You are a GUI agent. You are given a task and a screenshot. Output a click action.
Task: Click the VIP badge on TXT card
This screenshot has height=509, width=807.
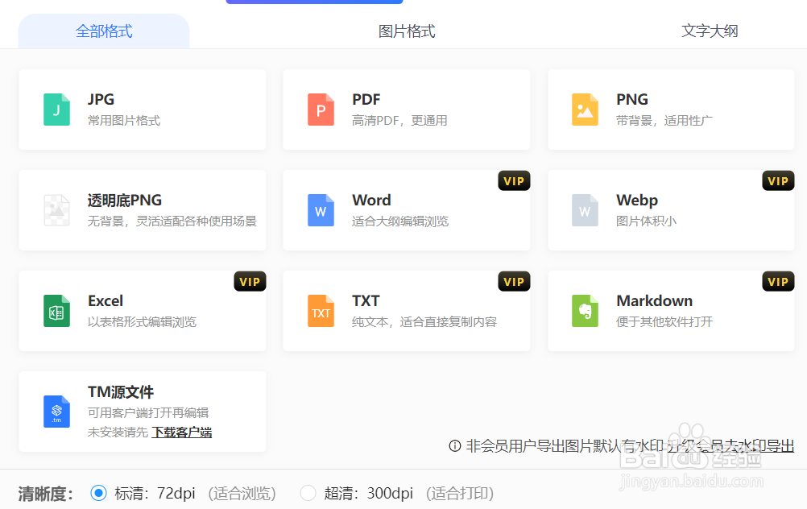[x=514, y=282]
